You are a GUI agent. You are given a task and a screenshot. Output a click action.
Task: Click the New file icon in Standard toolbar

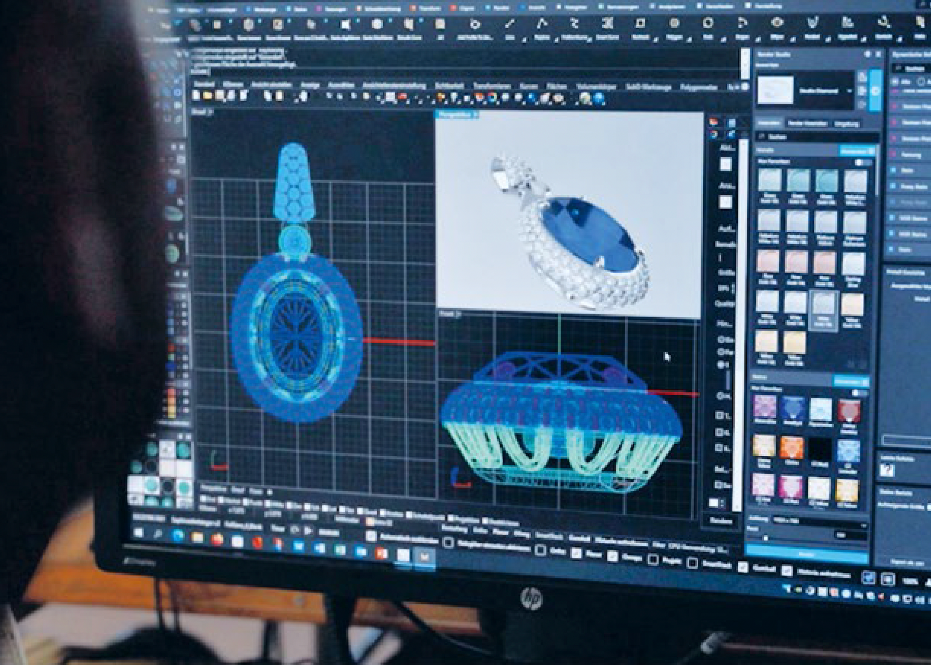tap(196, 95)
